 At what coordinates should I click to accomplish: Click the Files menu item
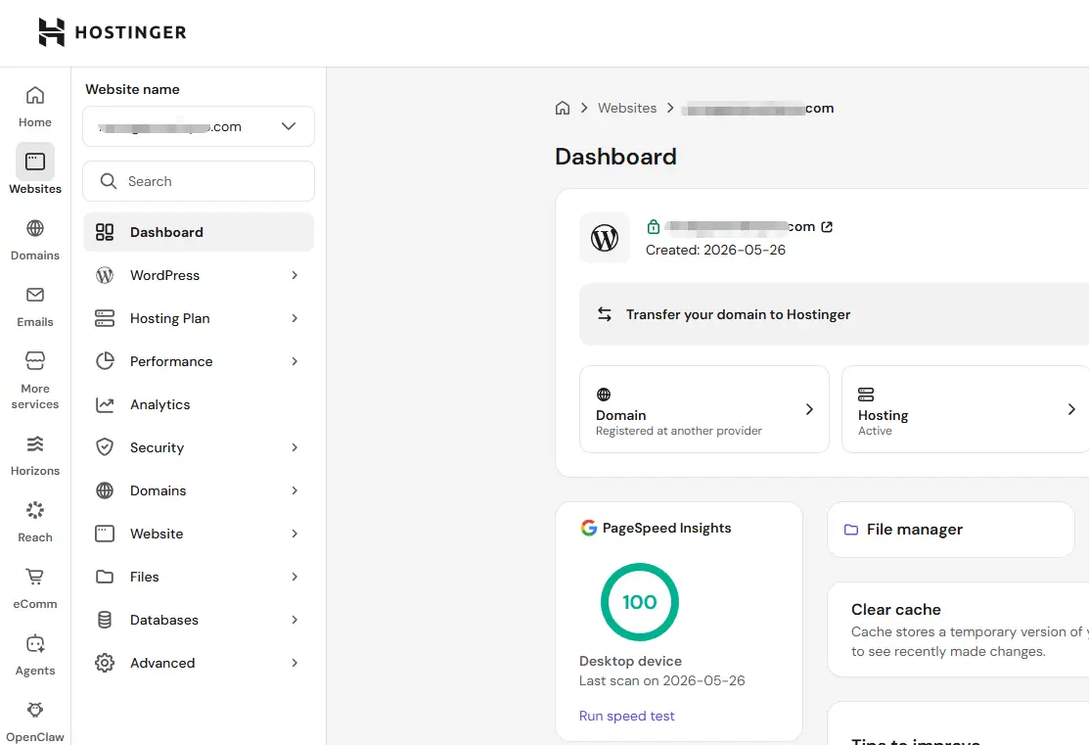click(x=199, y=577)
